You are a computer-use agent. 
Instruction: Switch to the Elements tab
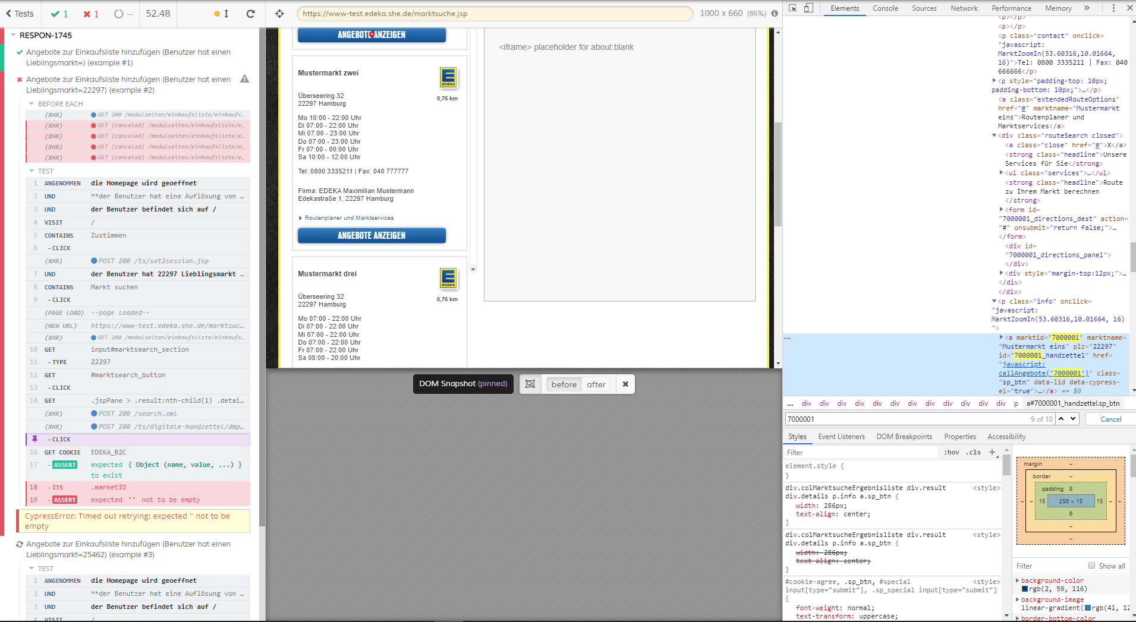[845, 8]
